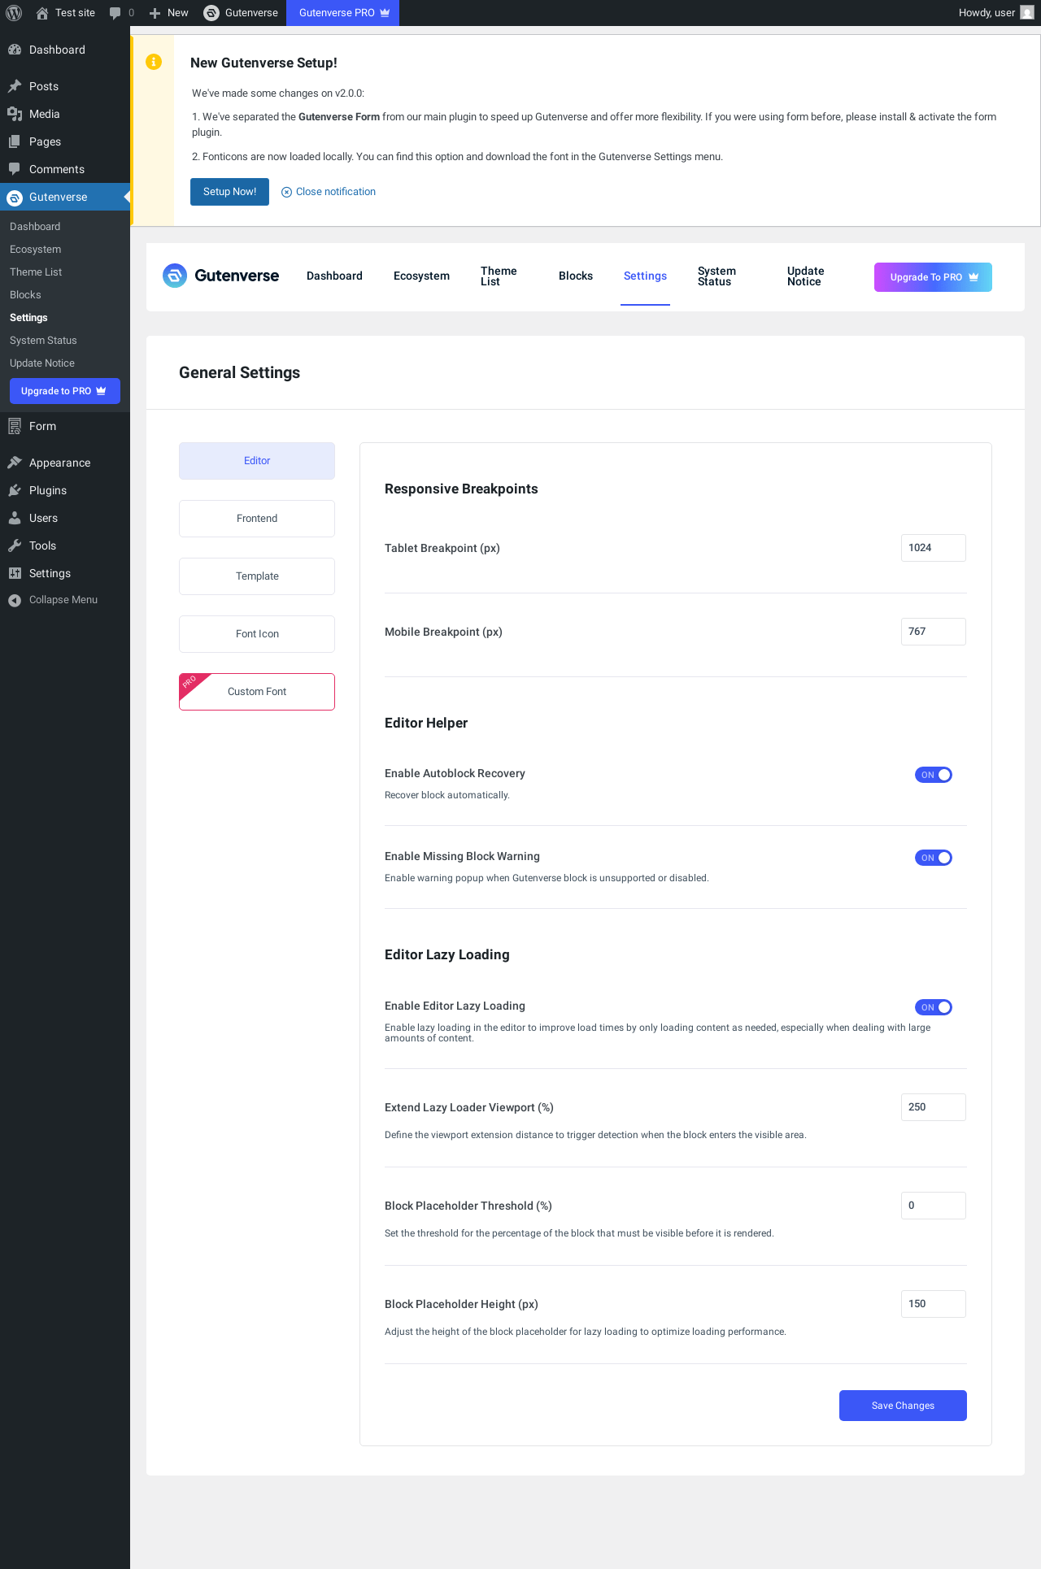Screen dimensions: 1041x1569
Task: Open the Update Notice header tab
Action: click(805, 276)
